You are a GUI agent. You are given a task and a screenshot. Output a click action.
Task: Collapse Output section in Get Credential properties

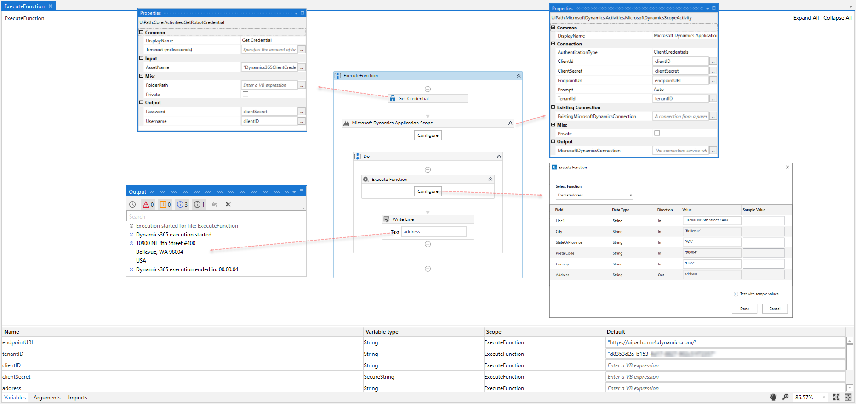[x=142, y=102]
